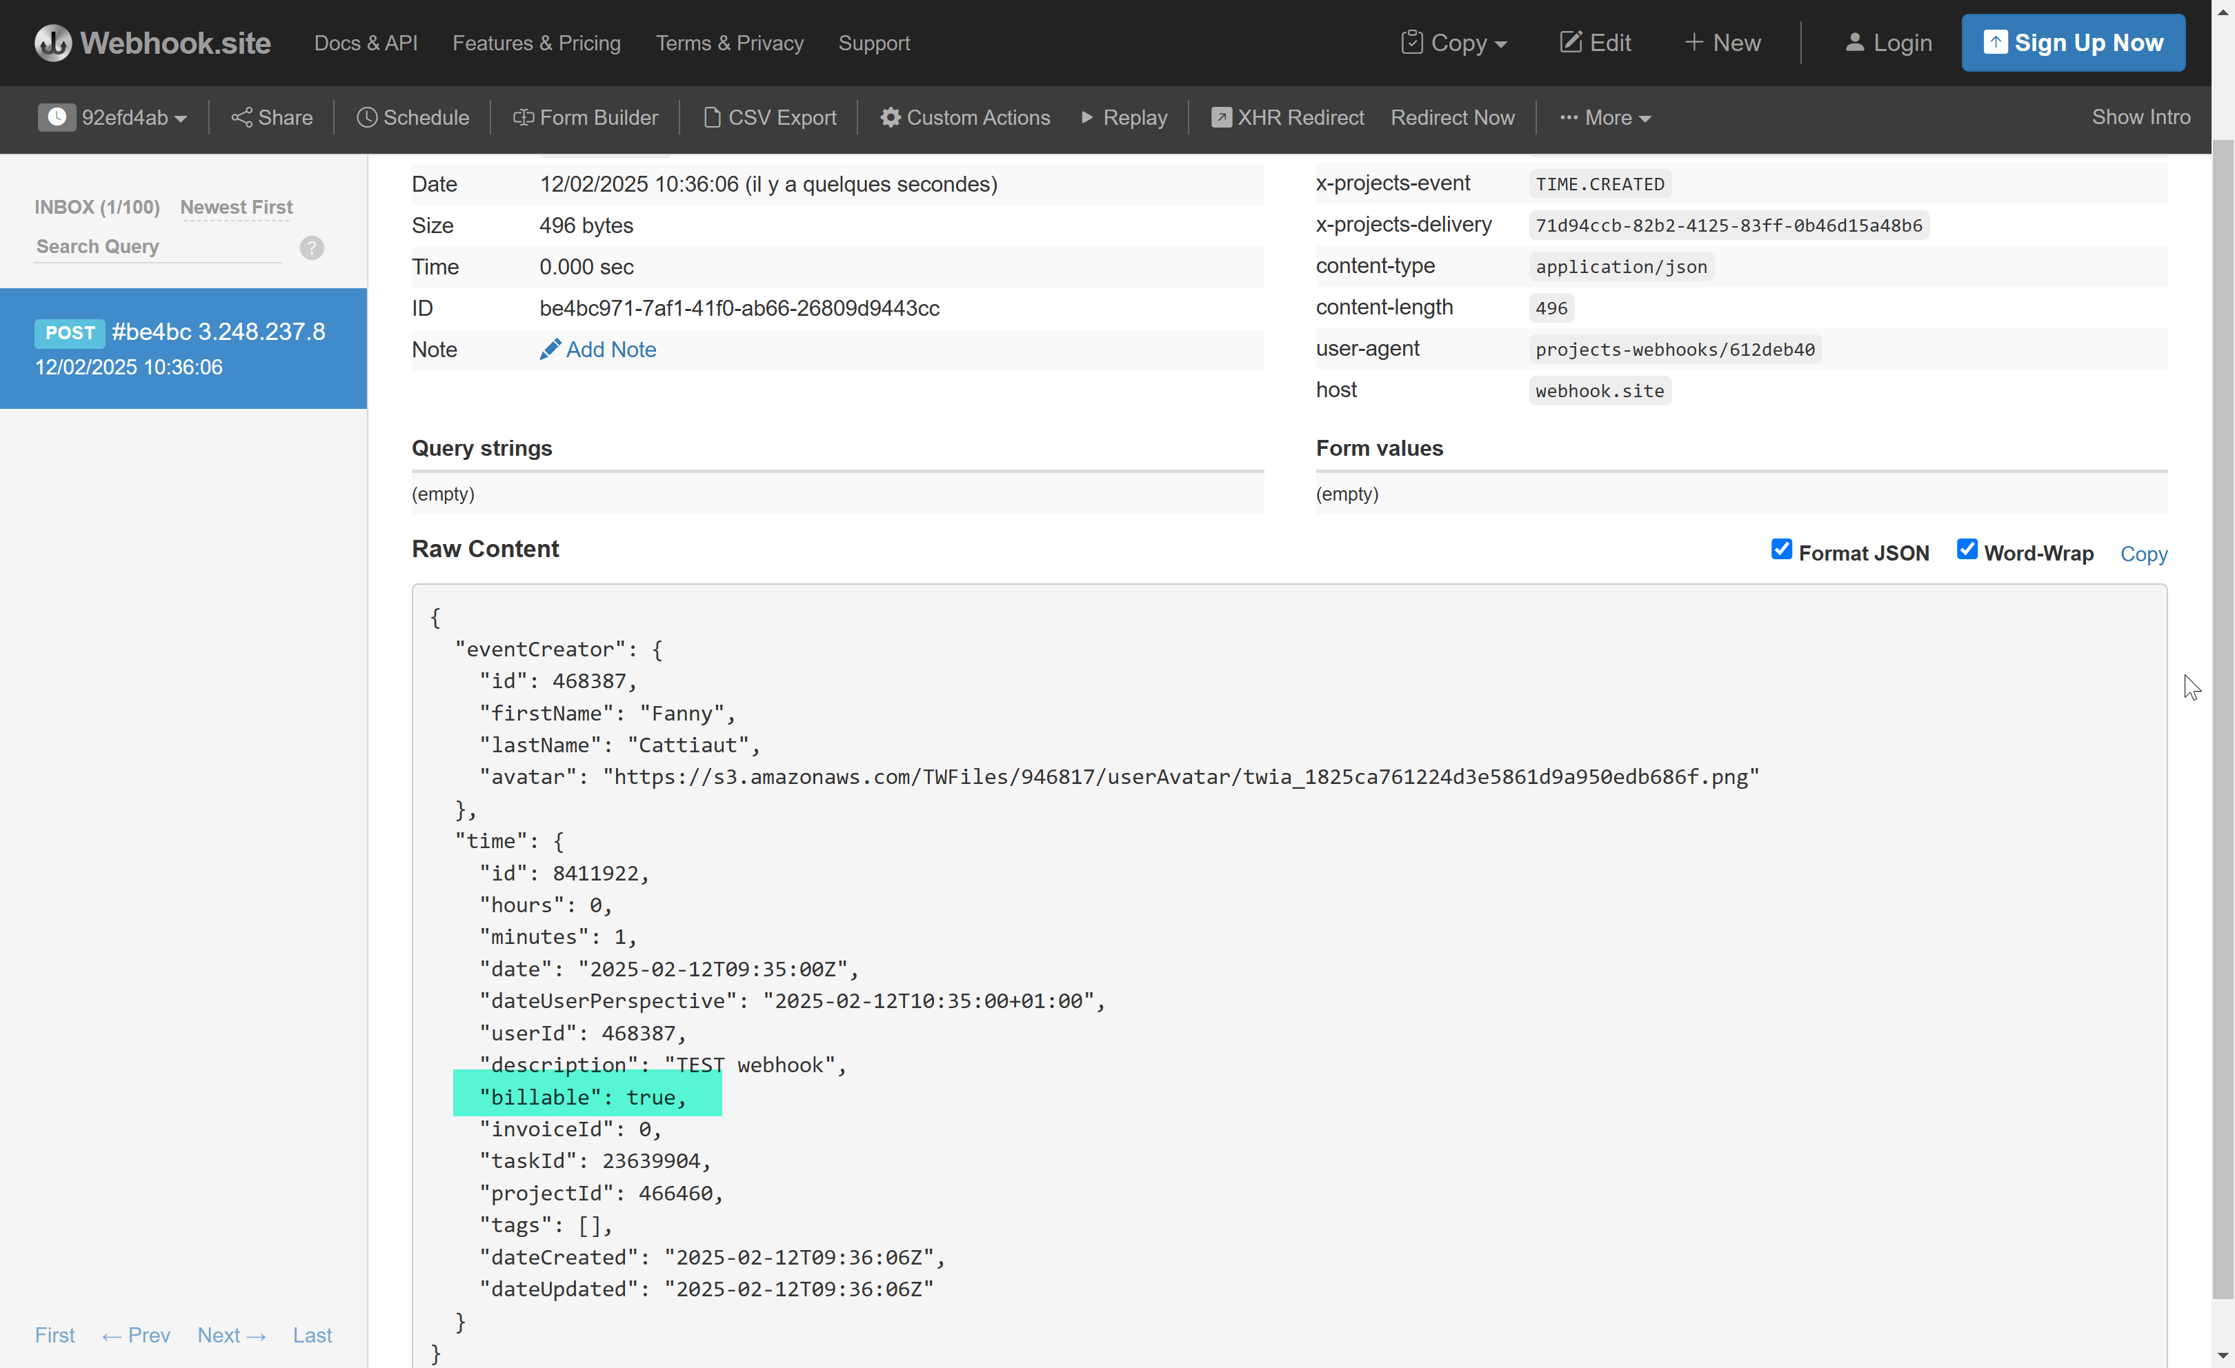Click the Login link
The image size is (2235, 1368).
(x=1889, y=43)
